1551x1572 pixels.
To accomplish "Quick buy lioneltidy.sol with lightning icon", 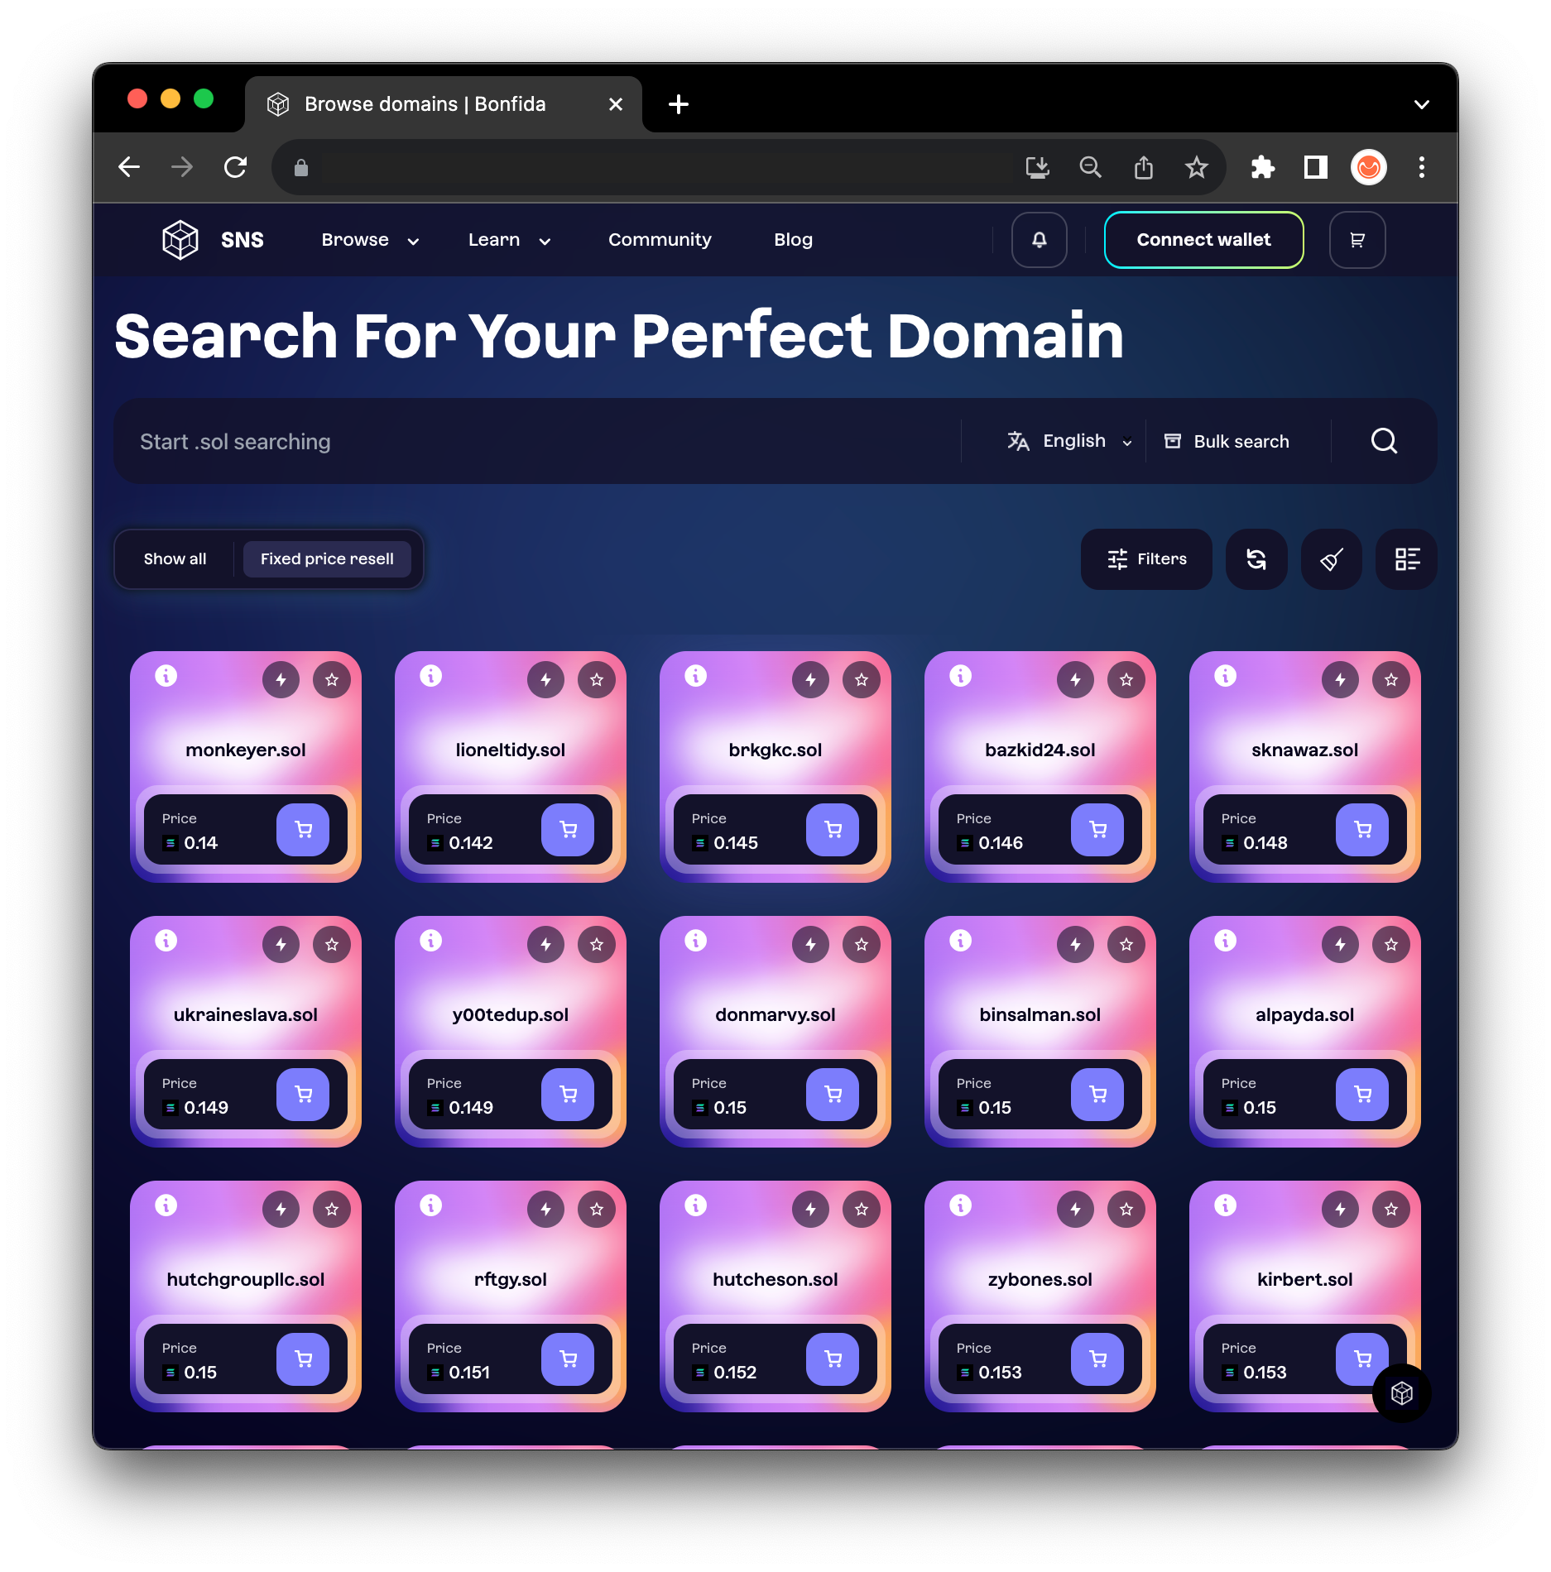I will [545, 680].
